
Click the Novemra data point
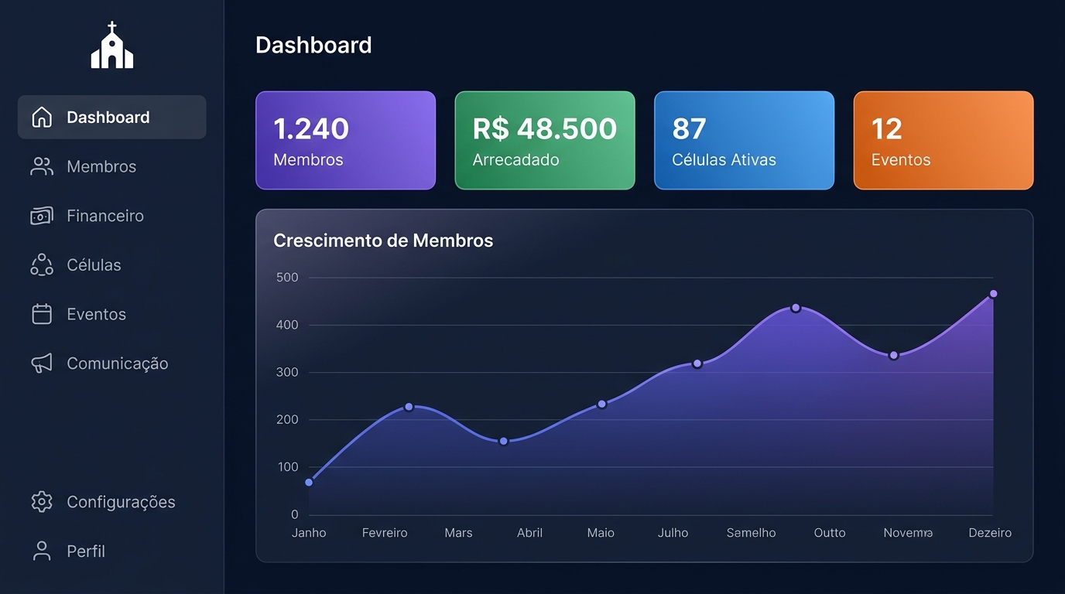point(893,356)
